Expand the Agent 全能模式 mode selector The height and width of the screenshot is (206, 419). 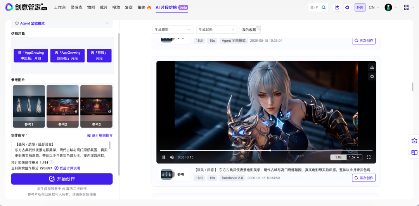click(x=62, y=24)
